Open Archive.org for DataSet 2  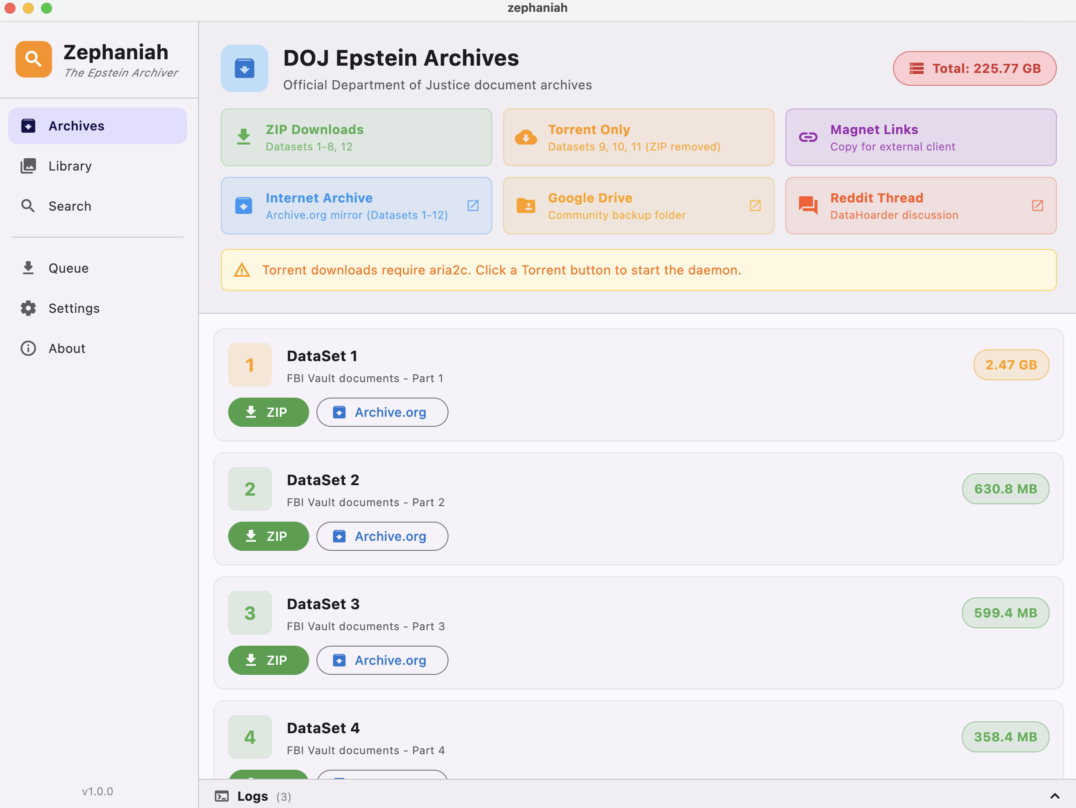pyautogui.click(x=382, y=536)
